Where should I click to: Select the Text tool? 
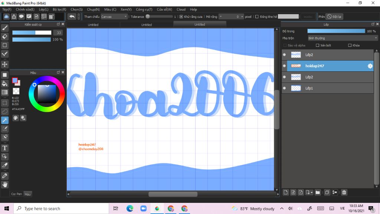[x=4, y=148]
